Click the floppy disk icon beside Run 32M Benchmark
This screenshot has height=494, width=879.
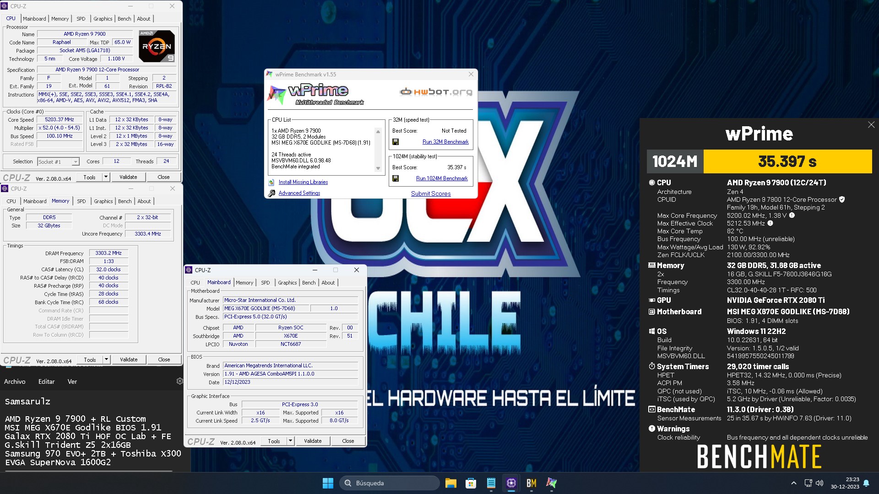click(x=396, y=142)
